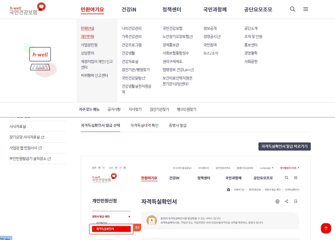Click external link icon beside 장기요양 서식자료실
The width and height of the screenshot is (335, 240).
pyautogui.click(x=43, y=137)
